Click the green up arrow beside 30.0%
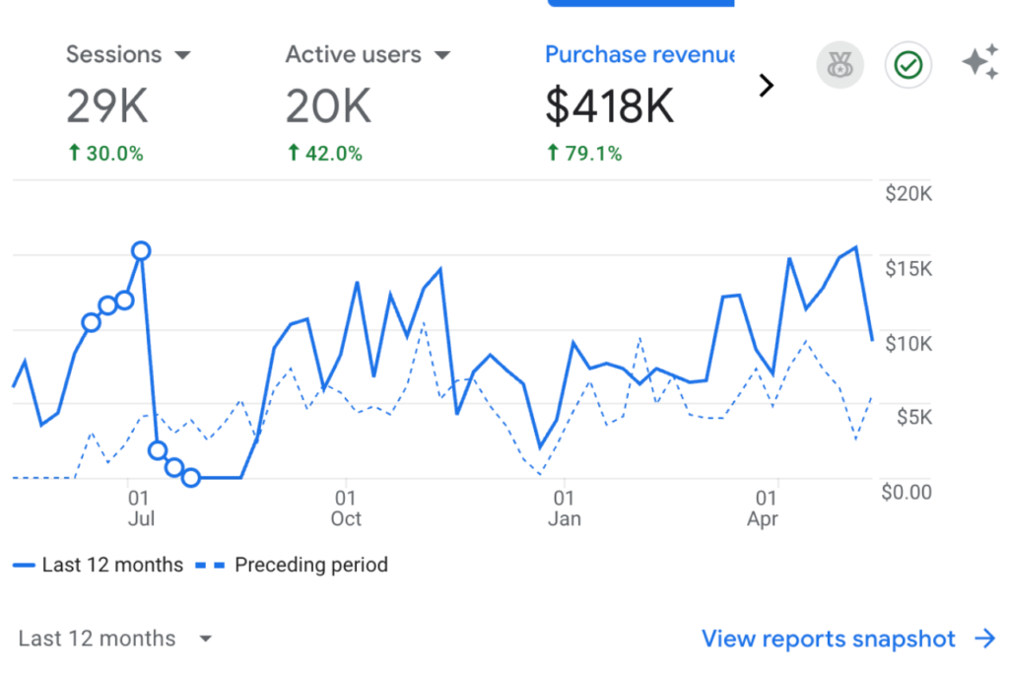Viewport: 1009px width, 674px height. point(73,153)
